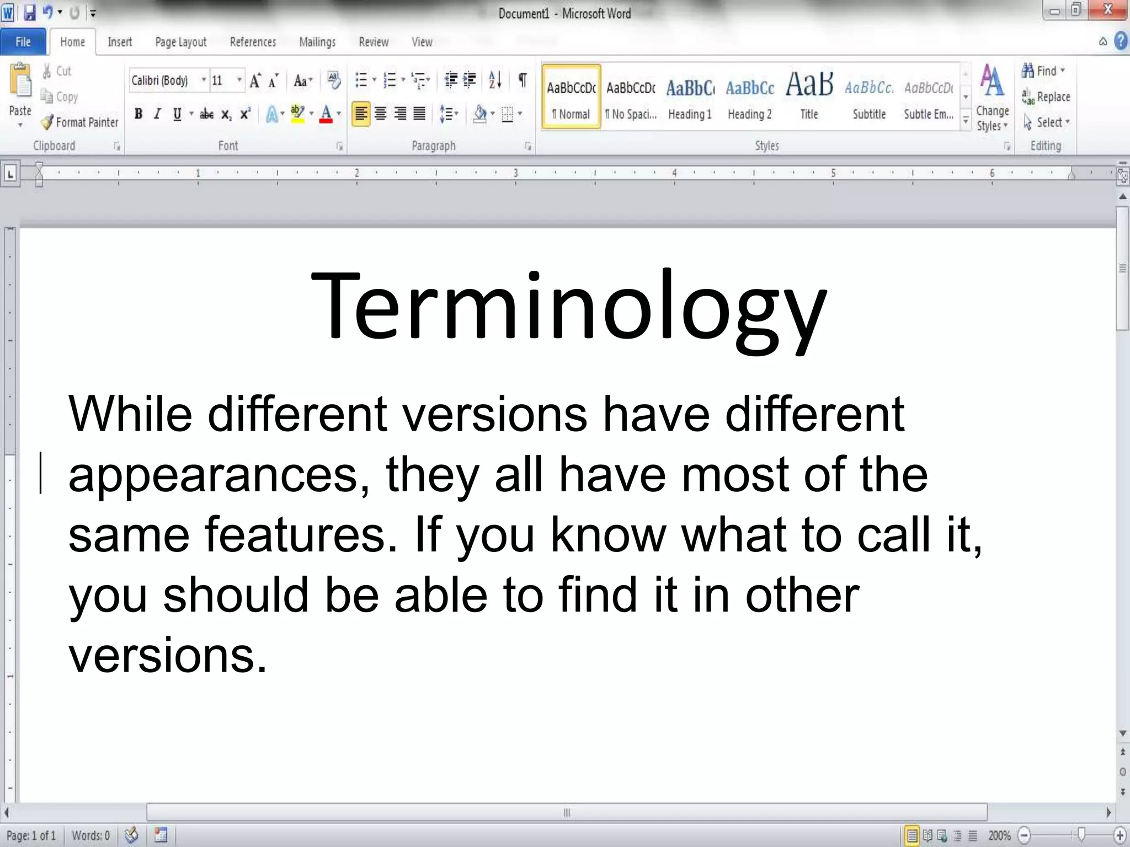Click the tab stop selector on ruler
The image size is (1130, 847).
tap(10, 174)
